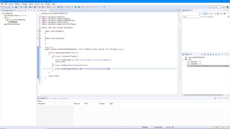Image resolution: width=230 pixels, height=129 pixels.
Task: Click the green circle toolbar icon
Action: point(76,7)
